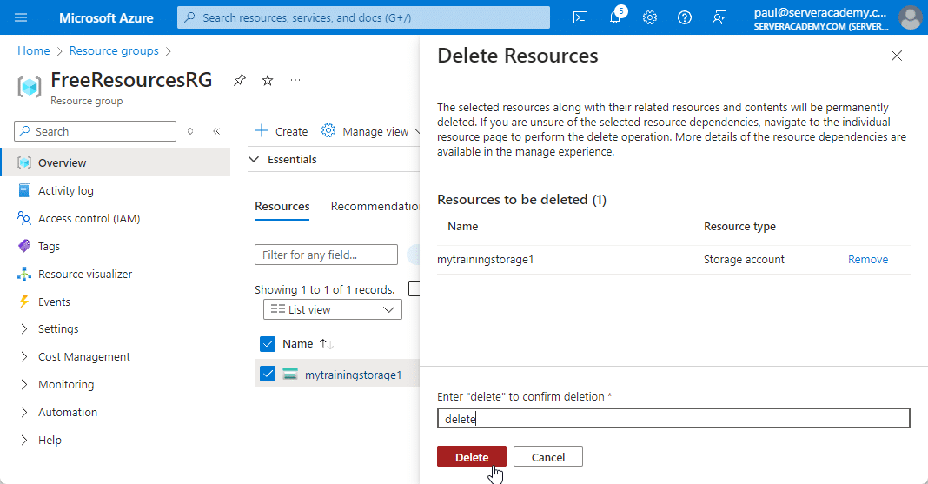
Task: Collapse the Essentials section
Action: point(255,159)
